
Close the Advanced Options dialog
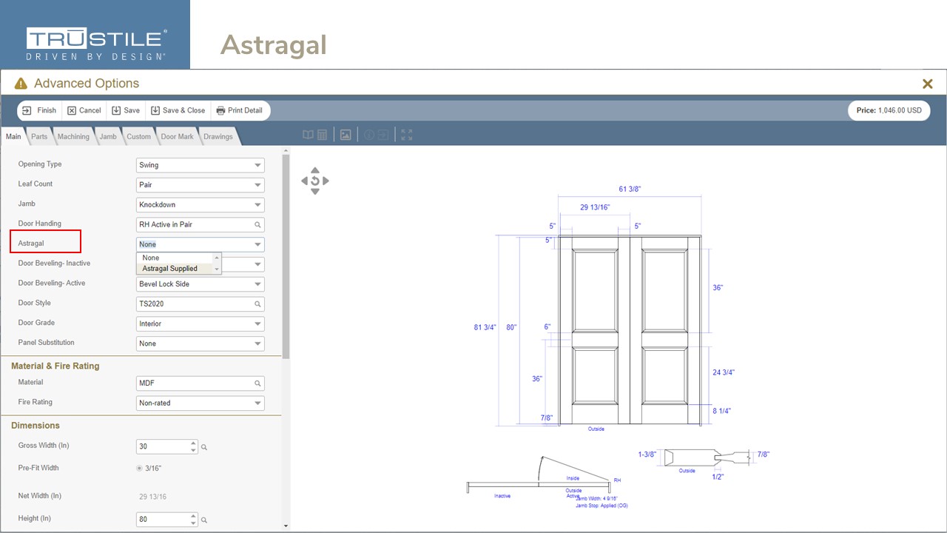click(x=927, y=84)
